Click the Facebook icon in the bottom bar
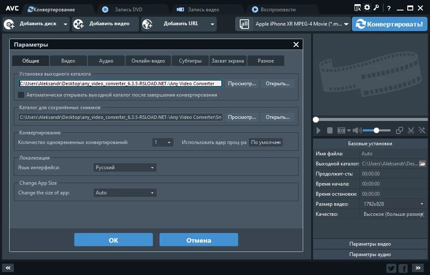This screenshot has width=430, height=275. (x=403, y=268)
